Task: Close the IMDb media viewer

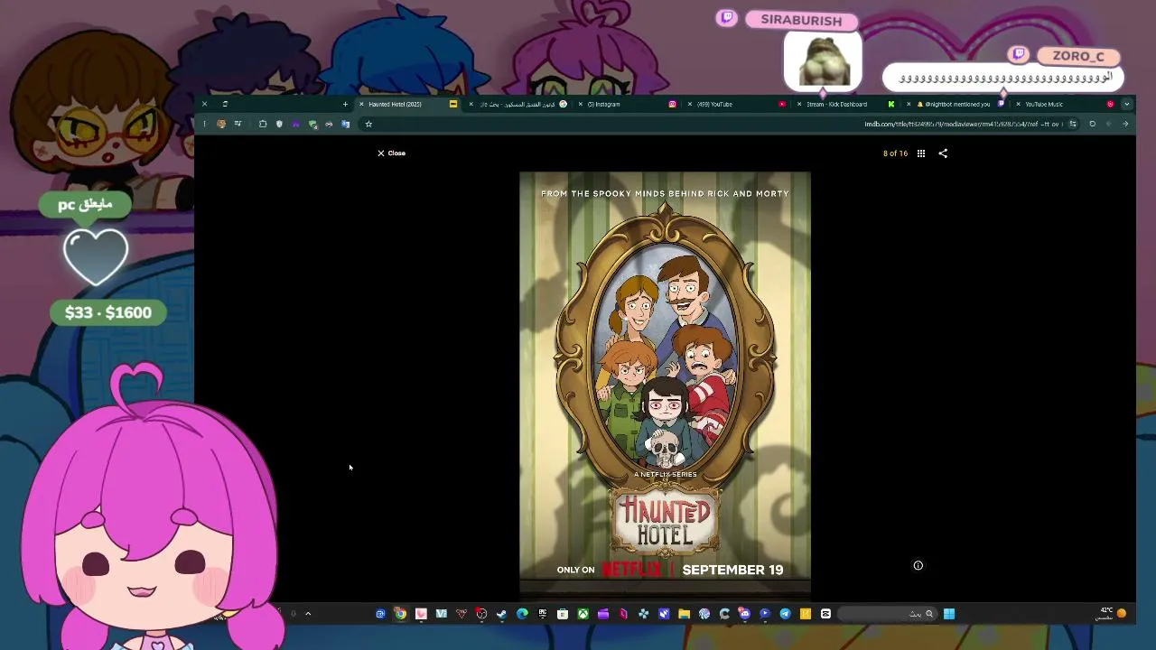Action: tap(391, 153)
